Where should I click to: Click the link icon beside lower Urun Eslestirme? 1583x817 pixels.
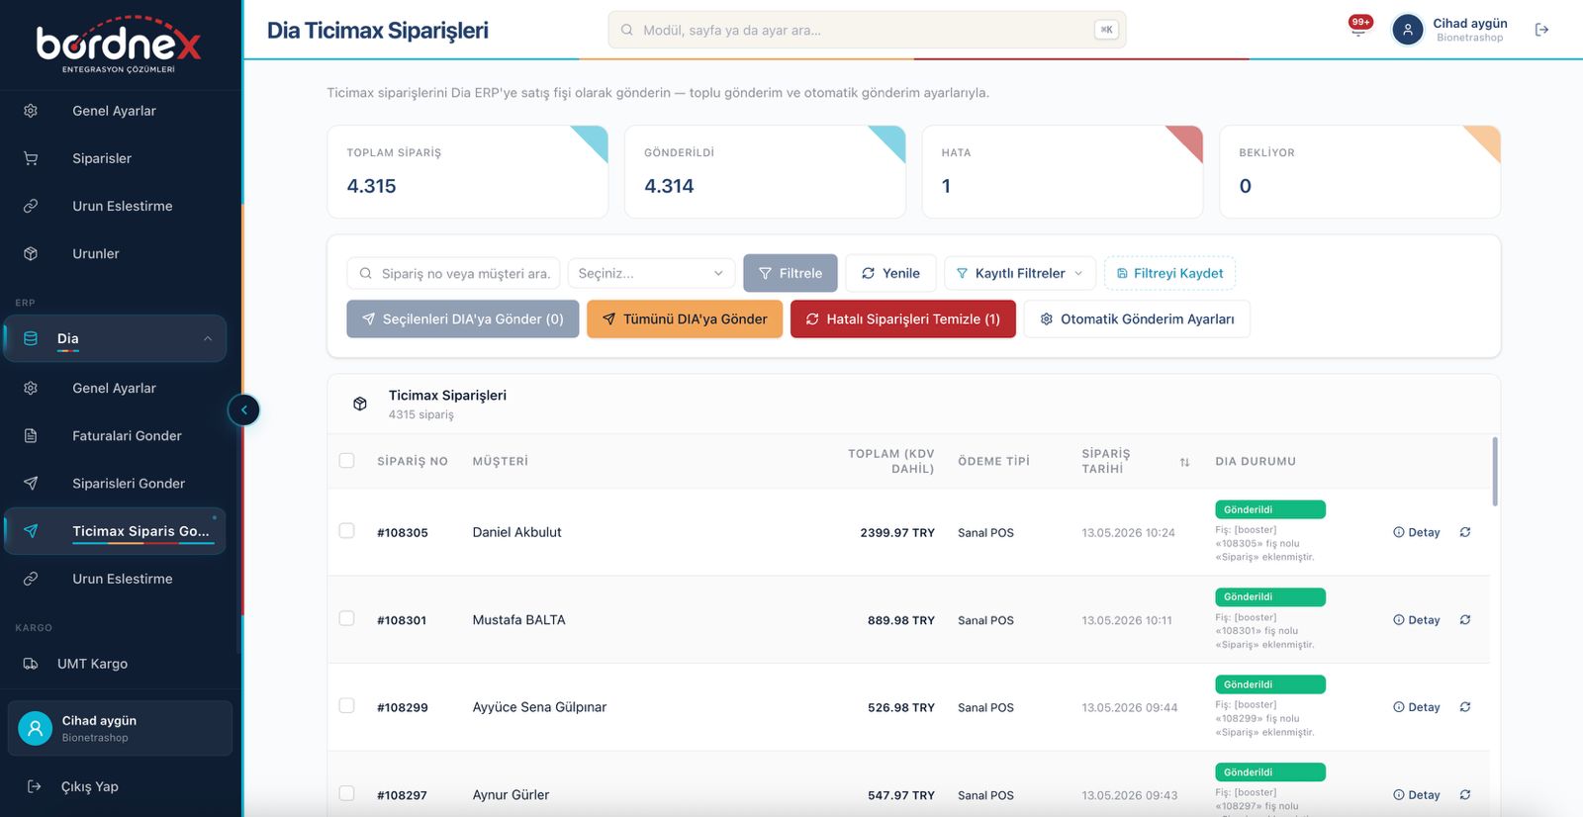pyautogui.click(x=31, y=579)
